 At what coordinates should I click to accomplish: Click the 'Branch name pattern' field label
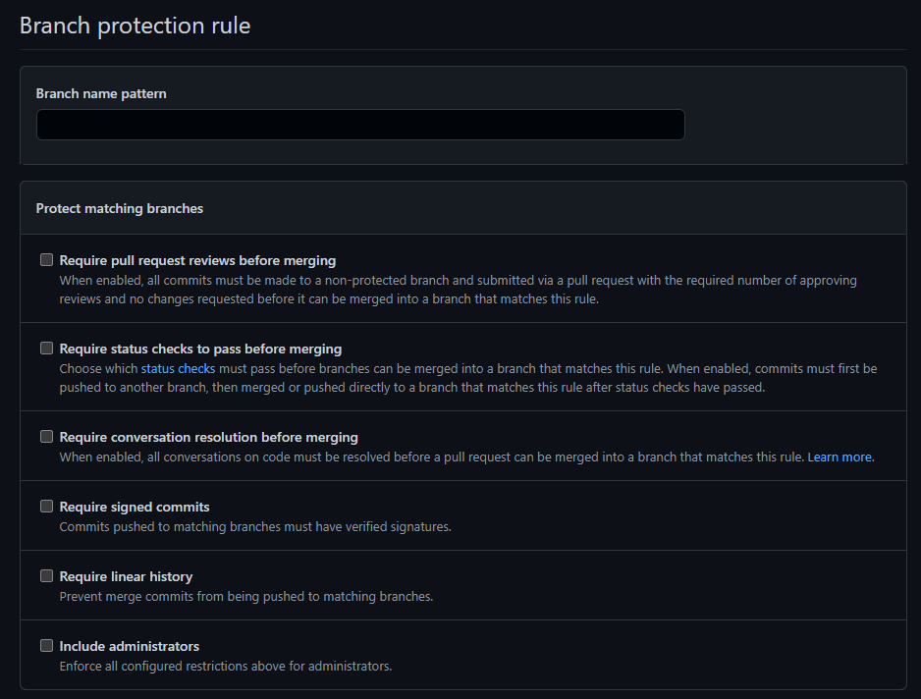(x=101, y=94)
